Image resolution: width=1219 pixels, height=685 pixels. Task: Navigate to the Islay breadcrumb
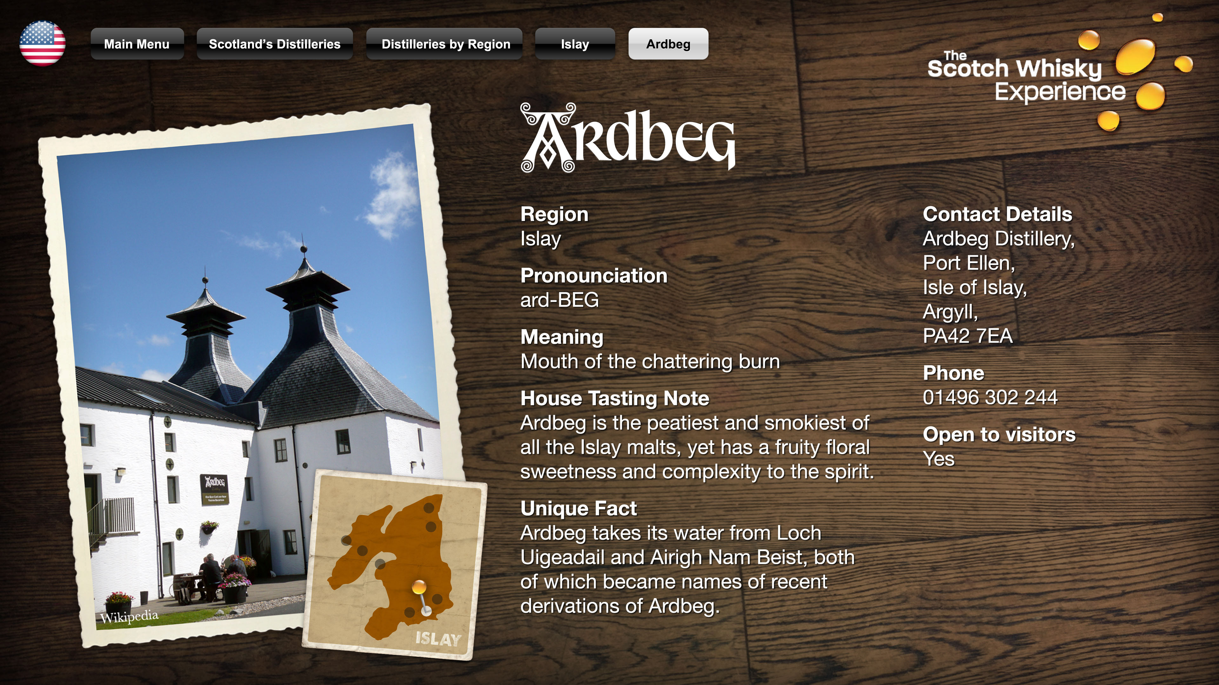pos(575,44)
